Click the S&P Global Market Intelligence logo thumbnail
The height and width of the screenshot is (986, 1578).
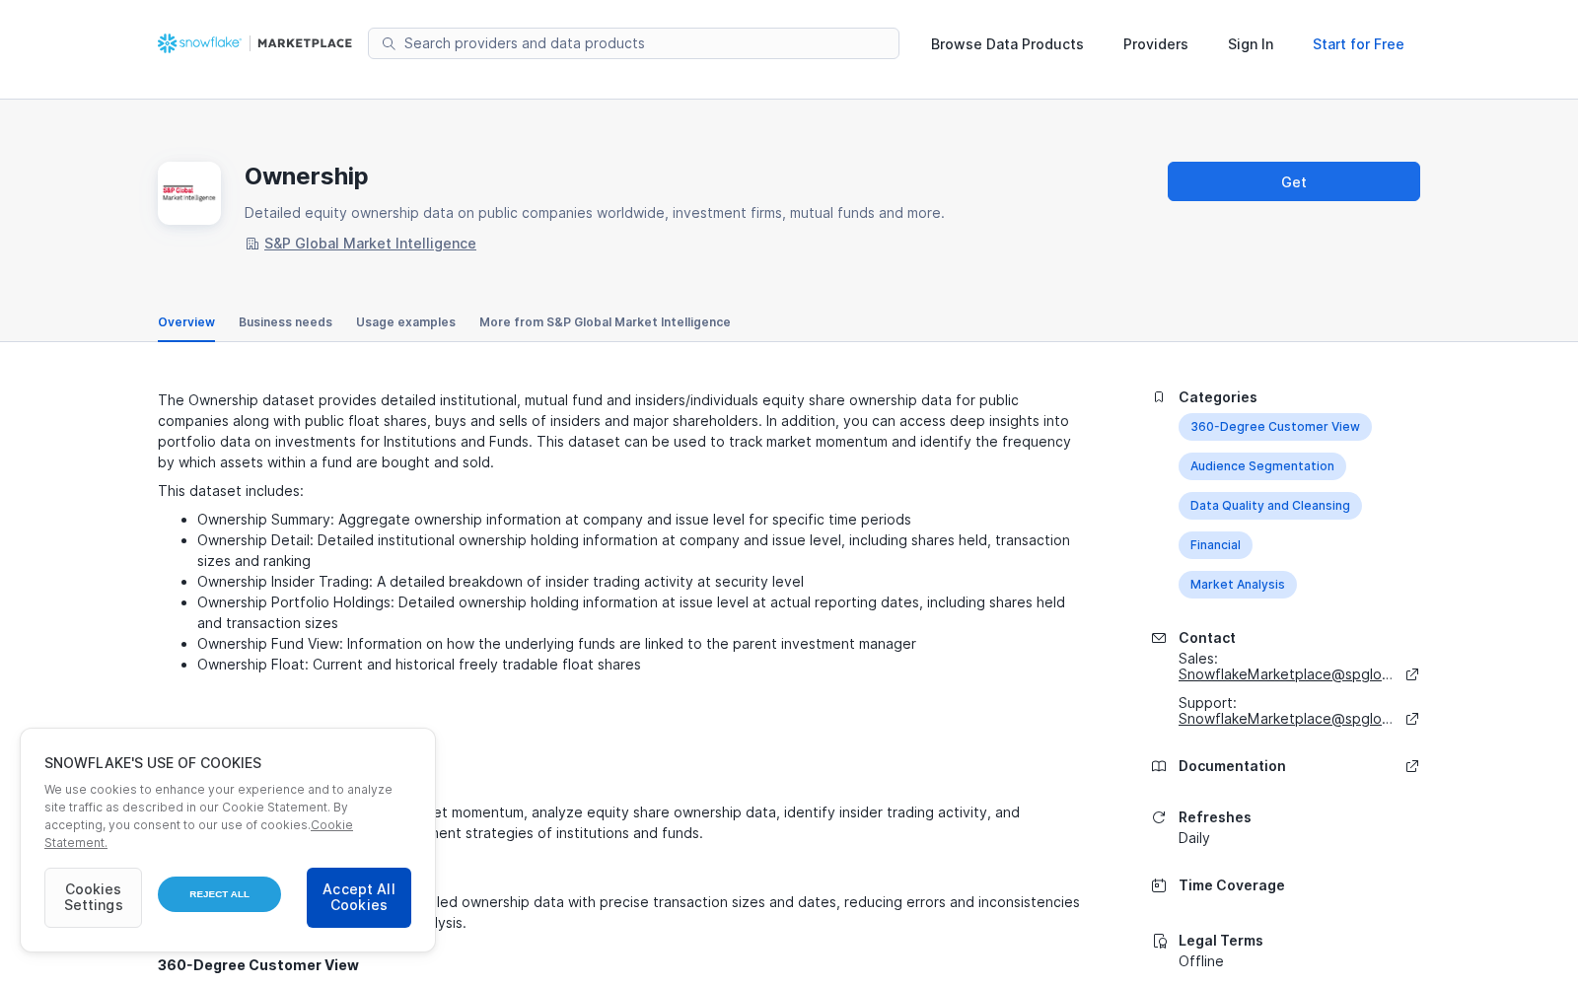(x=189, y=193)
